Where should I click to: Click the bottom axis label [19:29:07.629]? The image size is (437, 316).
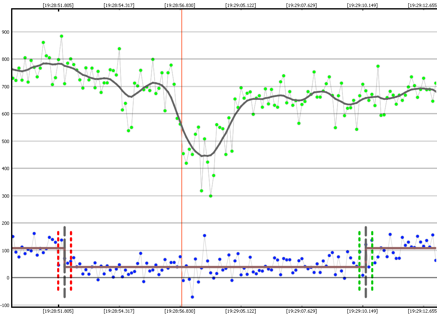301,311
